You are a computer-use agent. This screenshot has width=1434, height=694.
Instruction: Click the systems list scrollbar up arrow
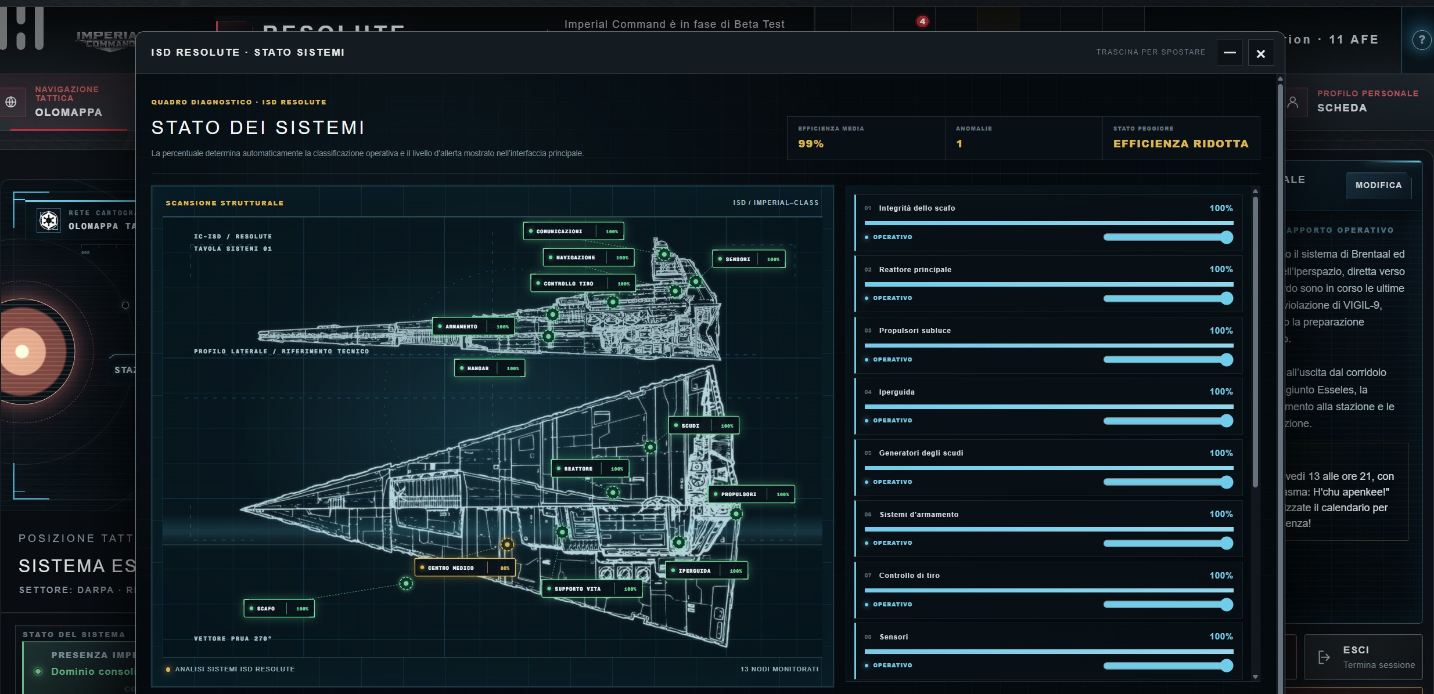(x=1255, y=191)
